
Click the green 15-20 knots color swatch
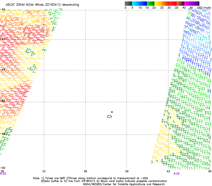pyautogui.click(x=151, y=3)
